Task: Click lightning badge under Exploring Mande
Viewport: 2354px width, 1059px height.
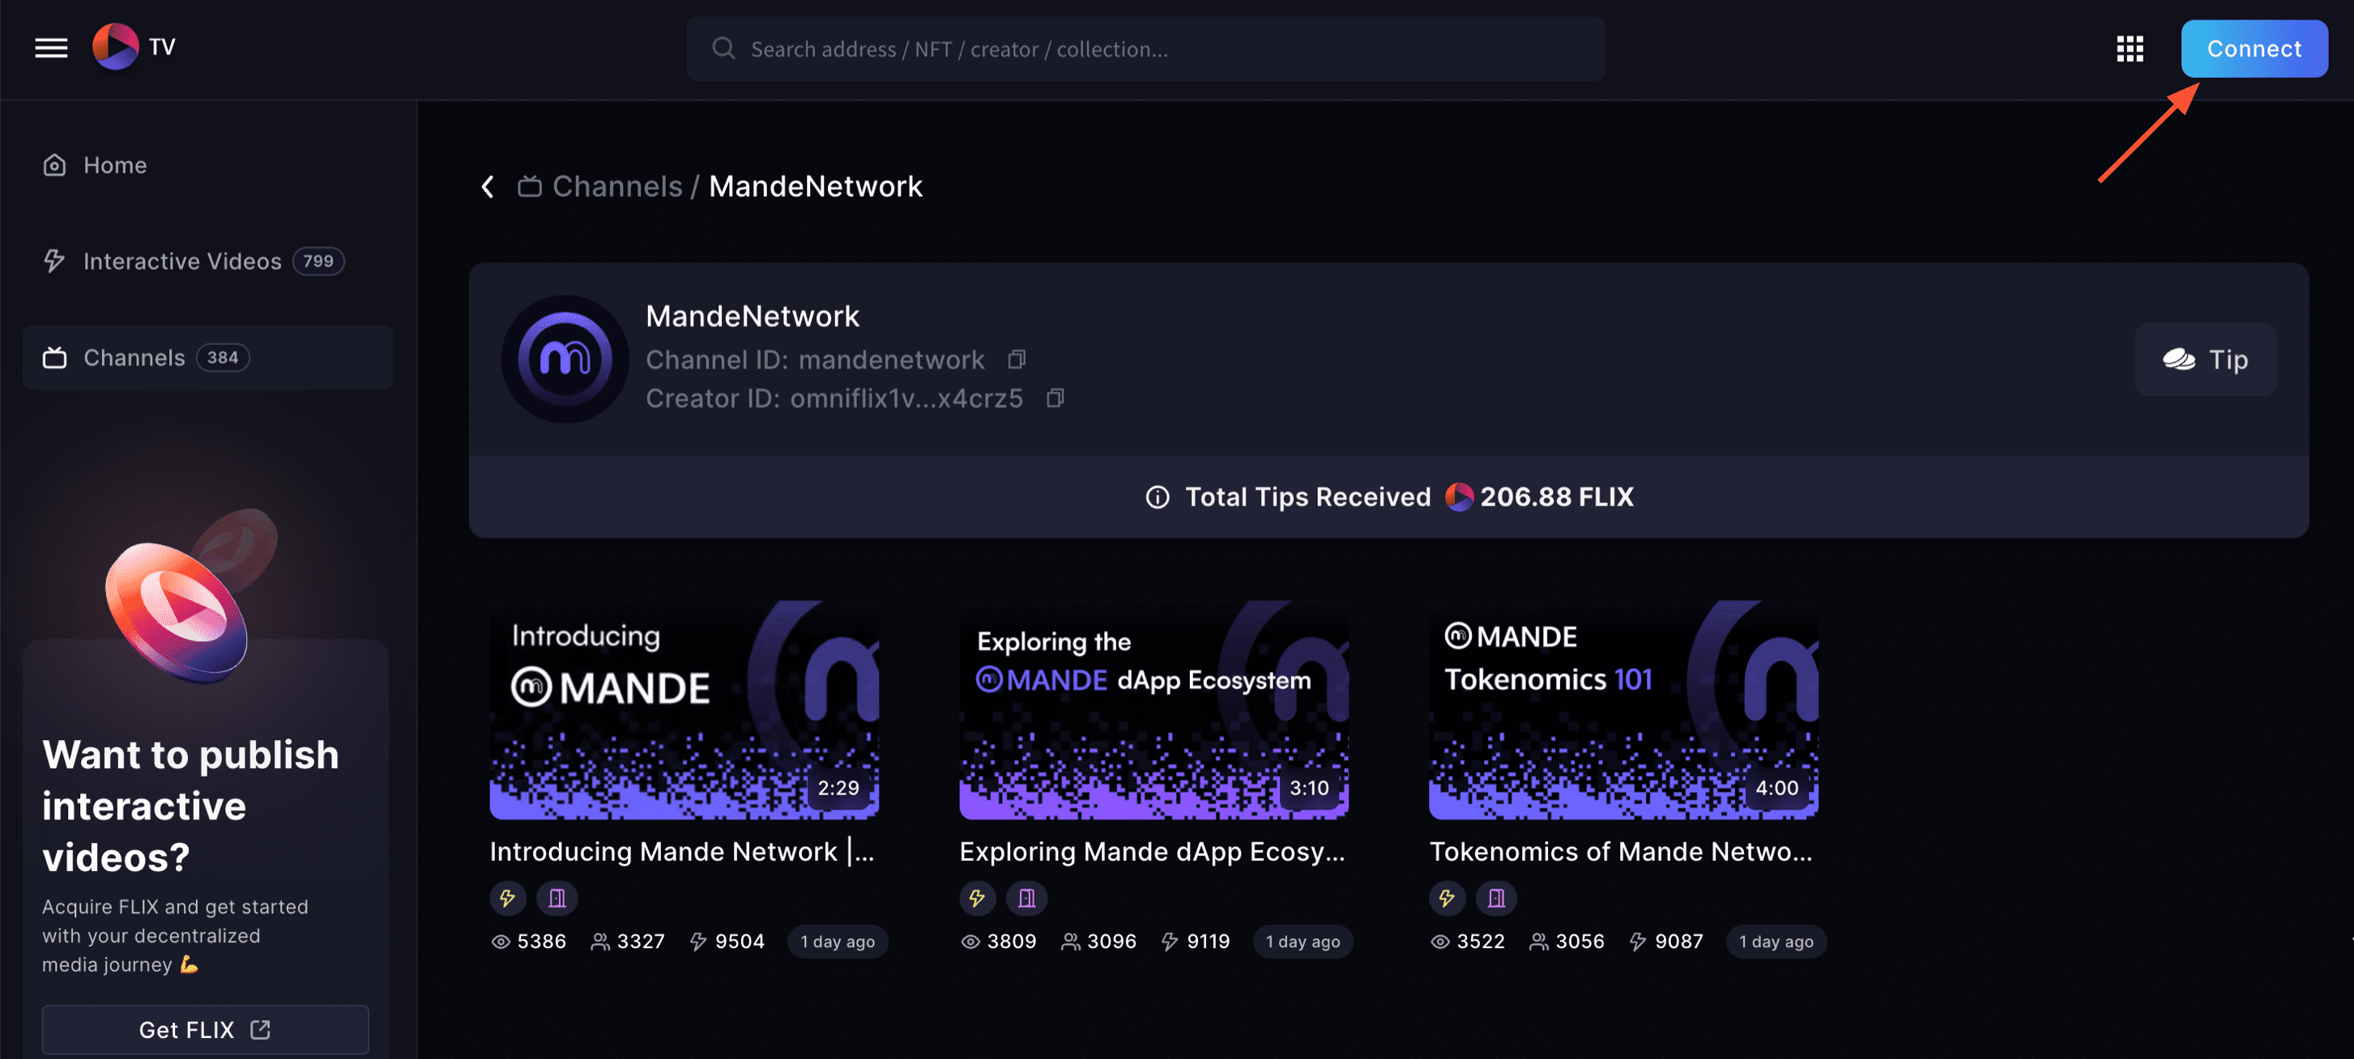Action: [x=977, y=898]
